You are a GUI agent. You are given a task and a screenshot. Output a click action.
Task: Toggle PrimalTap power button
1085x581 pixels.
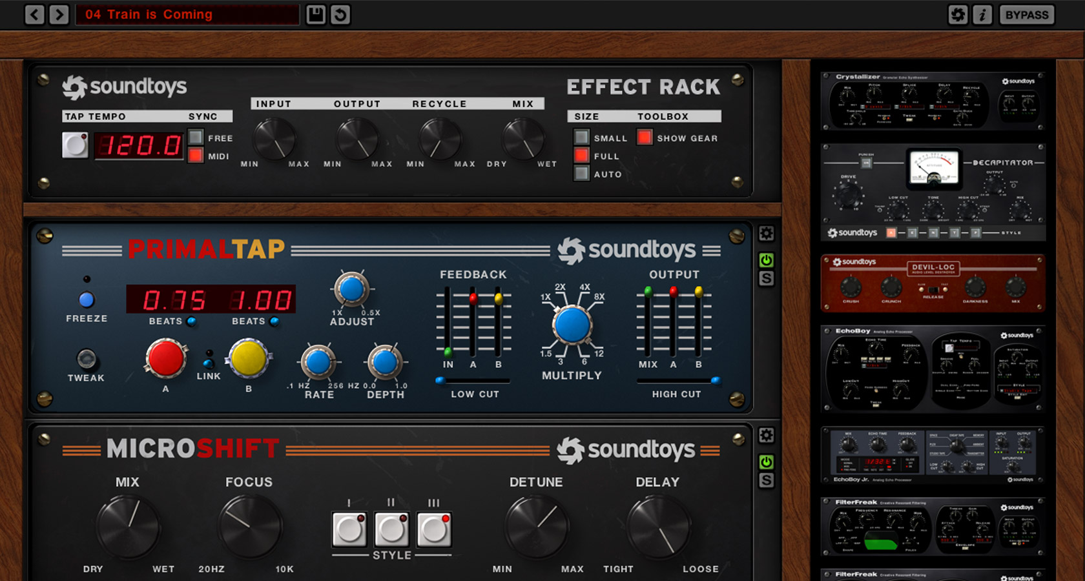click(766, 260)
